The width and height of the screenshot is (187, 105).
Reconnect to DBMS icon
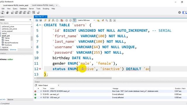point(38,13)
